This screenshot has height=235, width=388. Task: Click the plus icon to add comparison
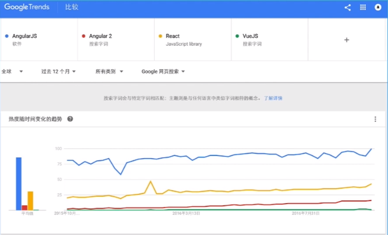[347, 40]
